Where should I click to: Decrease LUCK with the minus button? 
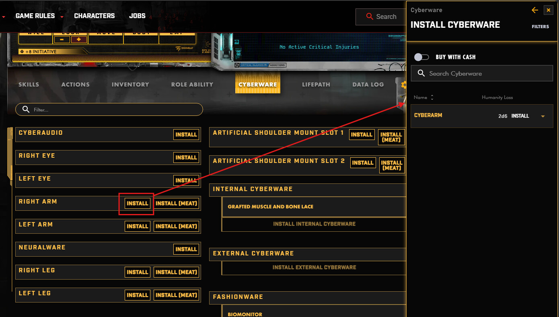tap(62, 39)
